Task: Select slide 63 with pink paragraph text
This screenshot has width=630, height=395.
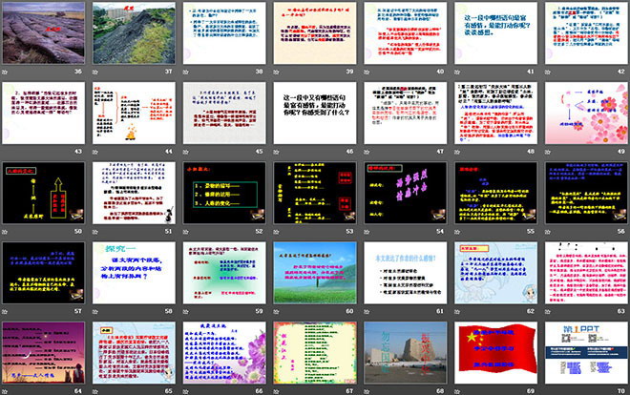Action: [x=586, y=273]
